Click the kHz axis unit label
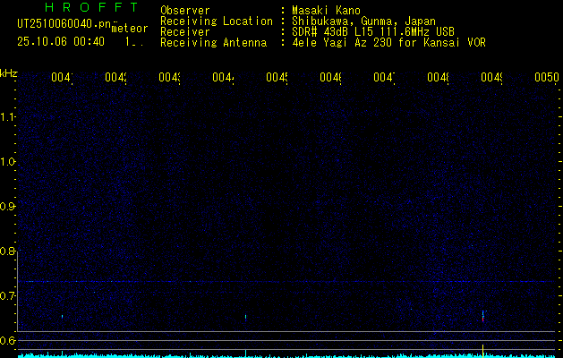 pos(8,74)
